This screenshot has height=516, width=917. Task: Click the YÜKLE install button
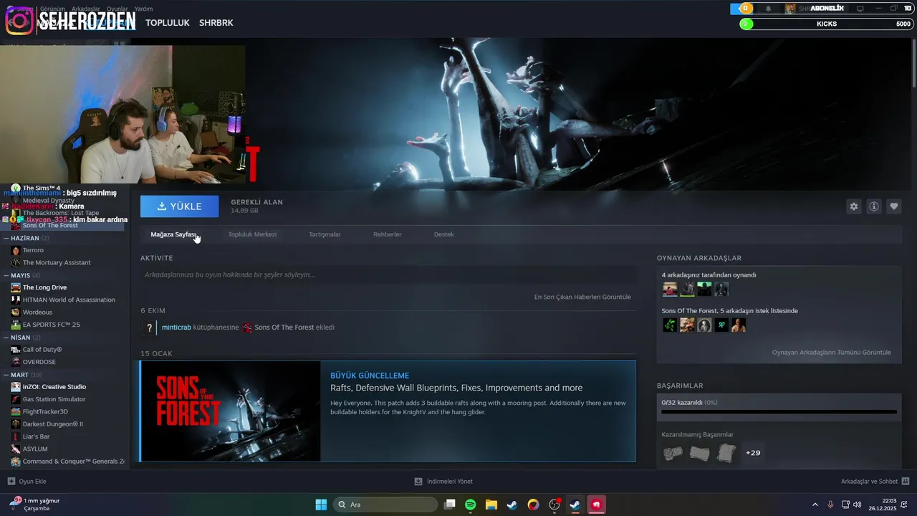point(179,206)
